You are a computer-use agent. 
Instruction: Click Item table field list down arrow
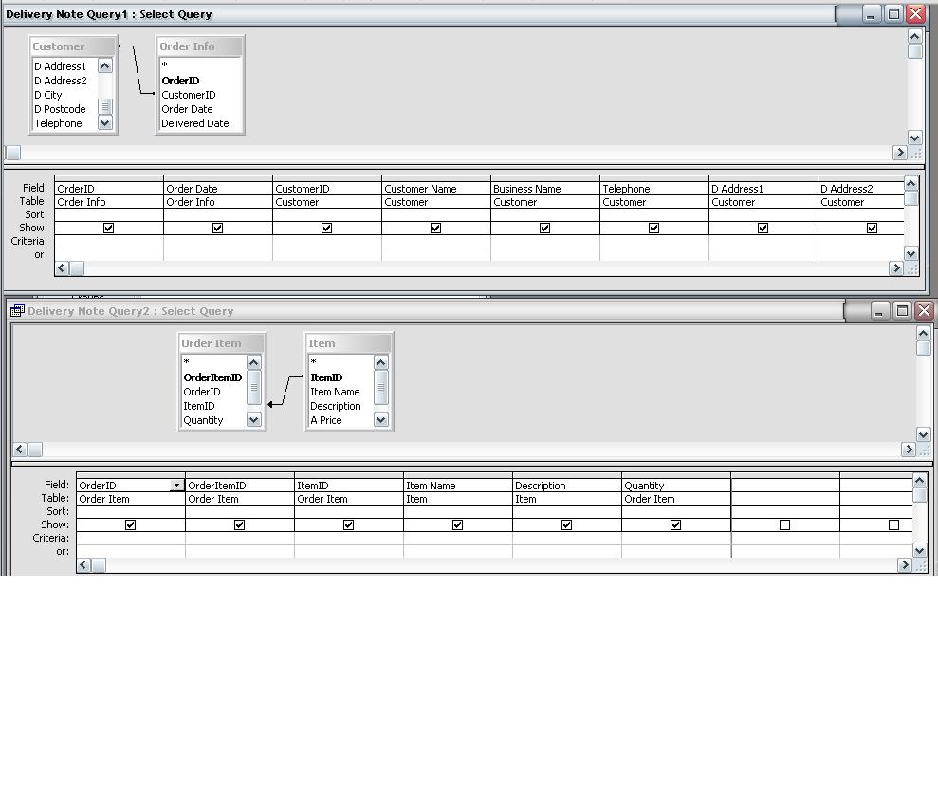(380, 420)
